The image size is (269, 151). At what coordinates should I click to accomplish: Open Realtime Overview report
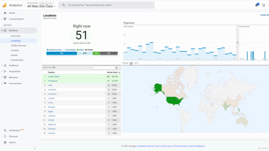click(x=16, y=36)
